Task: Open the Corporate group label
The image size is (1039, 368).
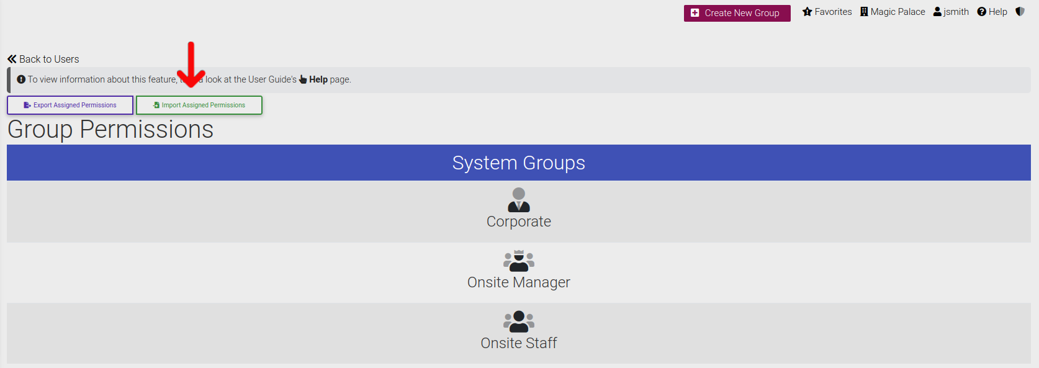Action: click(x=519, y=222)
